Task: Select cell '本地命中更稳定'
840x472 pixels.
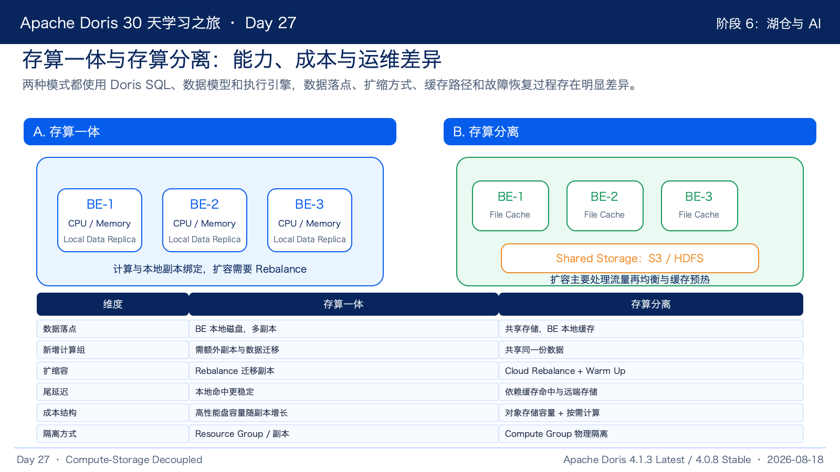Action: click(344, 392)
